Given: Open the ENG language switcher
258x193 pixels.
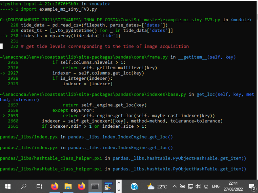Looking at the screenshot, I should (216, 186).
